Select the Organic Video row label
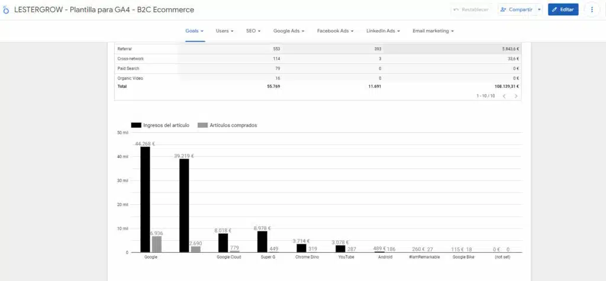This screenshot has width=606, height=281. click(130, 79)
